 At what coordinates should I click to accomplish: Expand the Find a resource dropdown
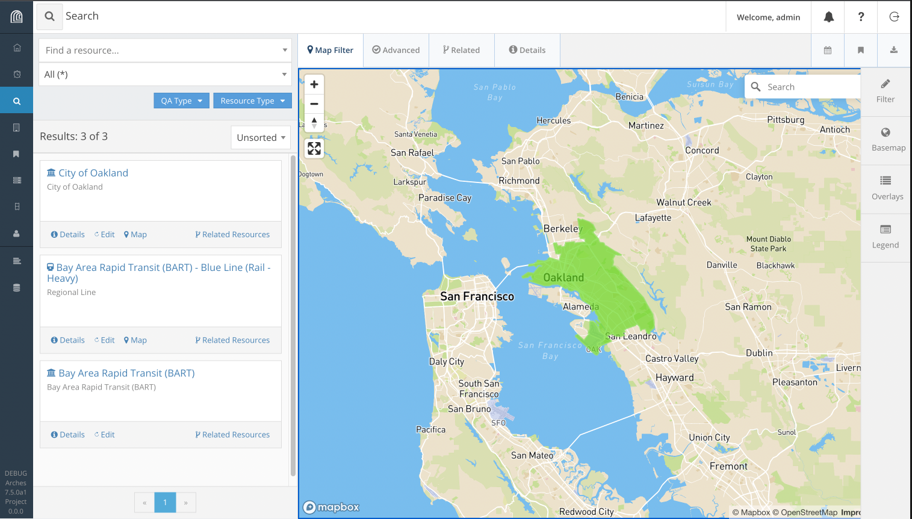[166, 51]
